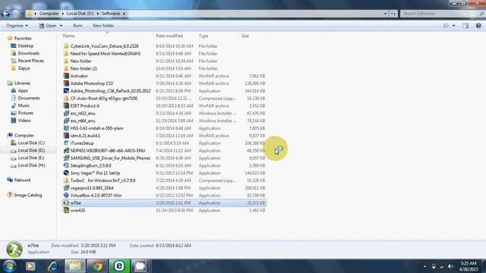
Task: Select the VirtualBox-4.2.0 installer icon
Action: point(66,196)
